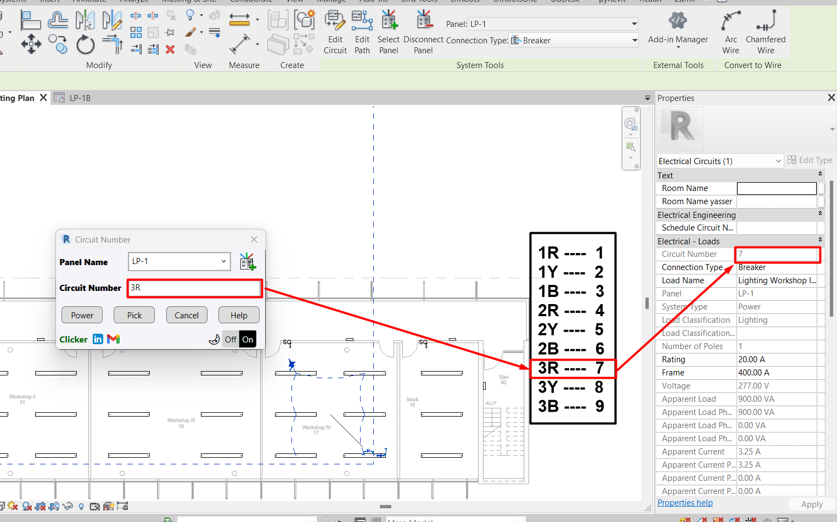This screenshot has width=837, height=522.
Task: Turn the dialog toggle On
Action: (248, 340)
